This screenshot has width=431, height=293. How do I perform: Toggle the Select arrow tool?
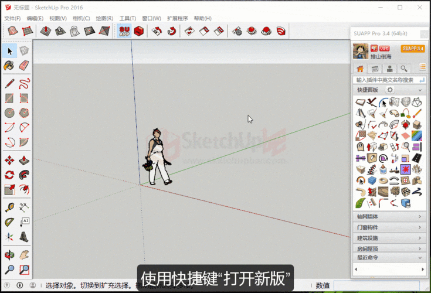coord(9,51)
